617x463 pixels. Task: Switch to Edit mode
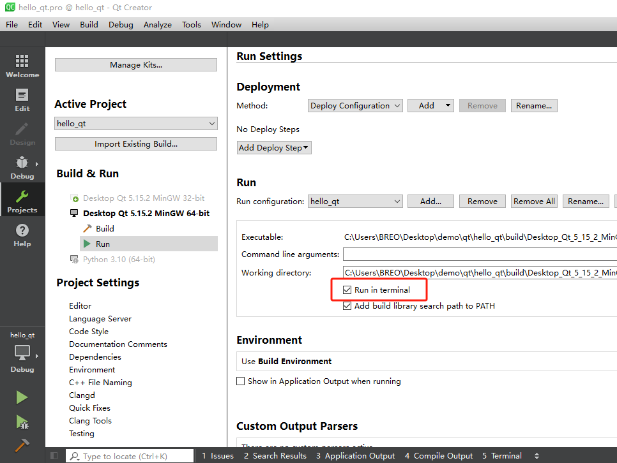(x=22, y=100)
